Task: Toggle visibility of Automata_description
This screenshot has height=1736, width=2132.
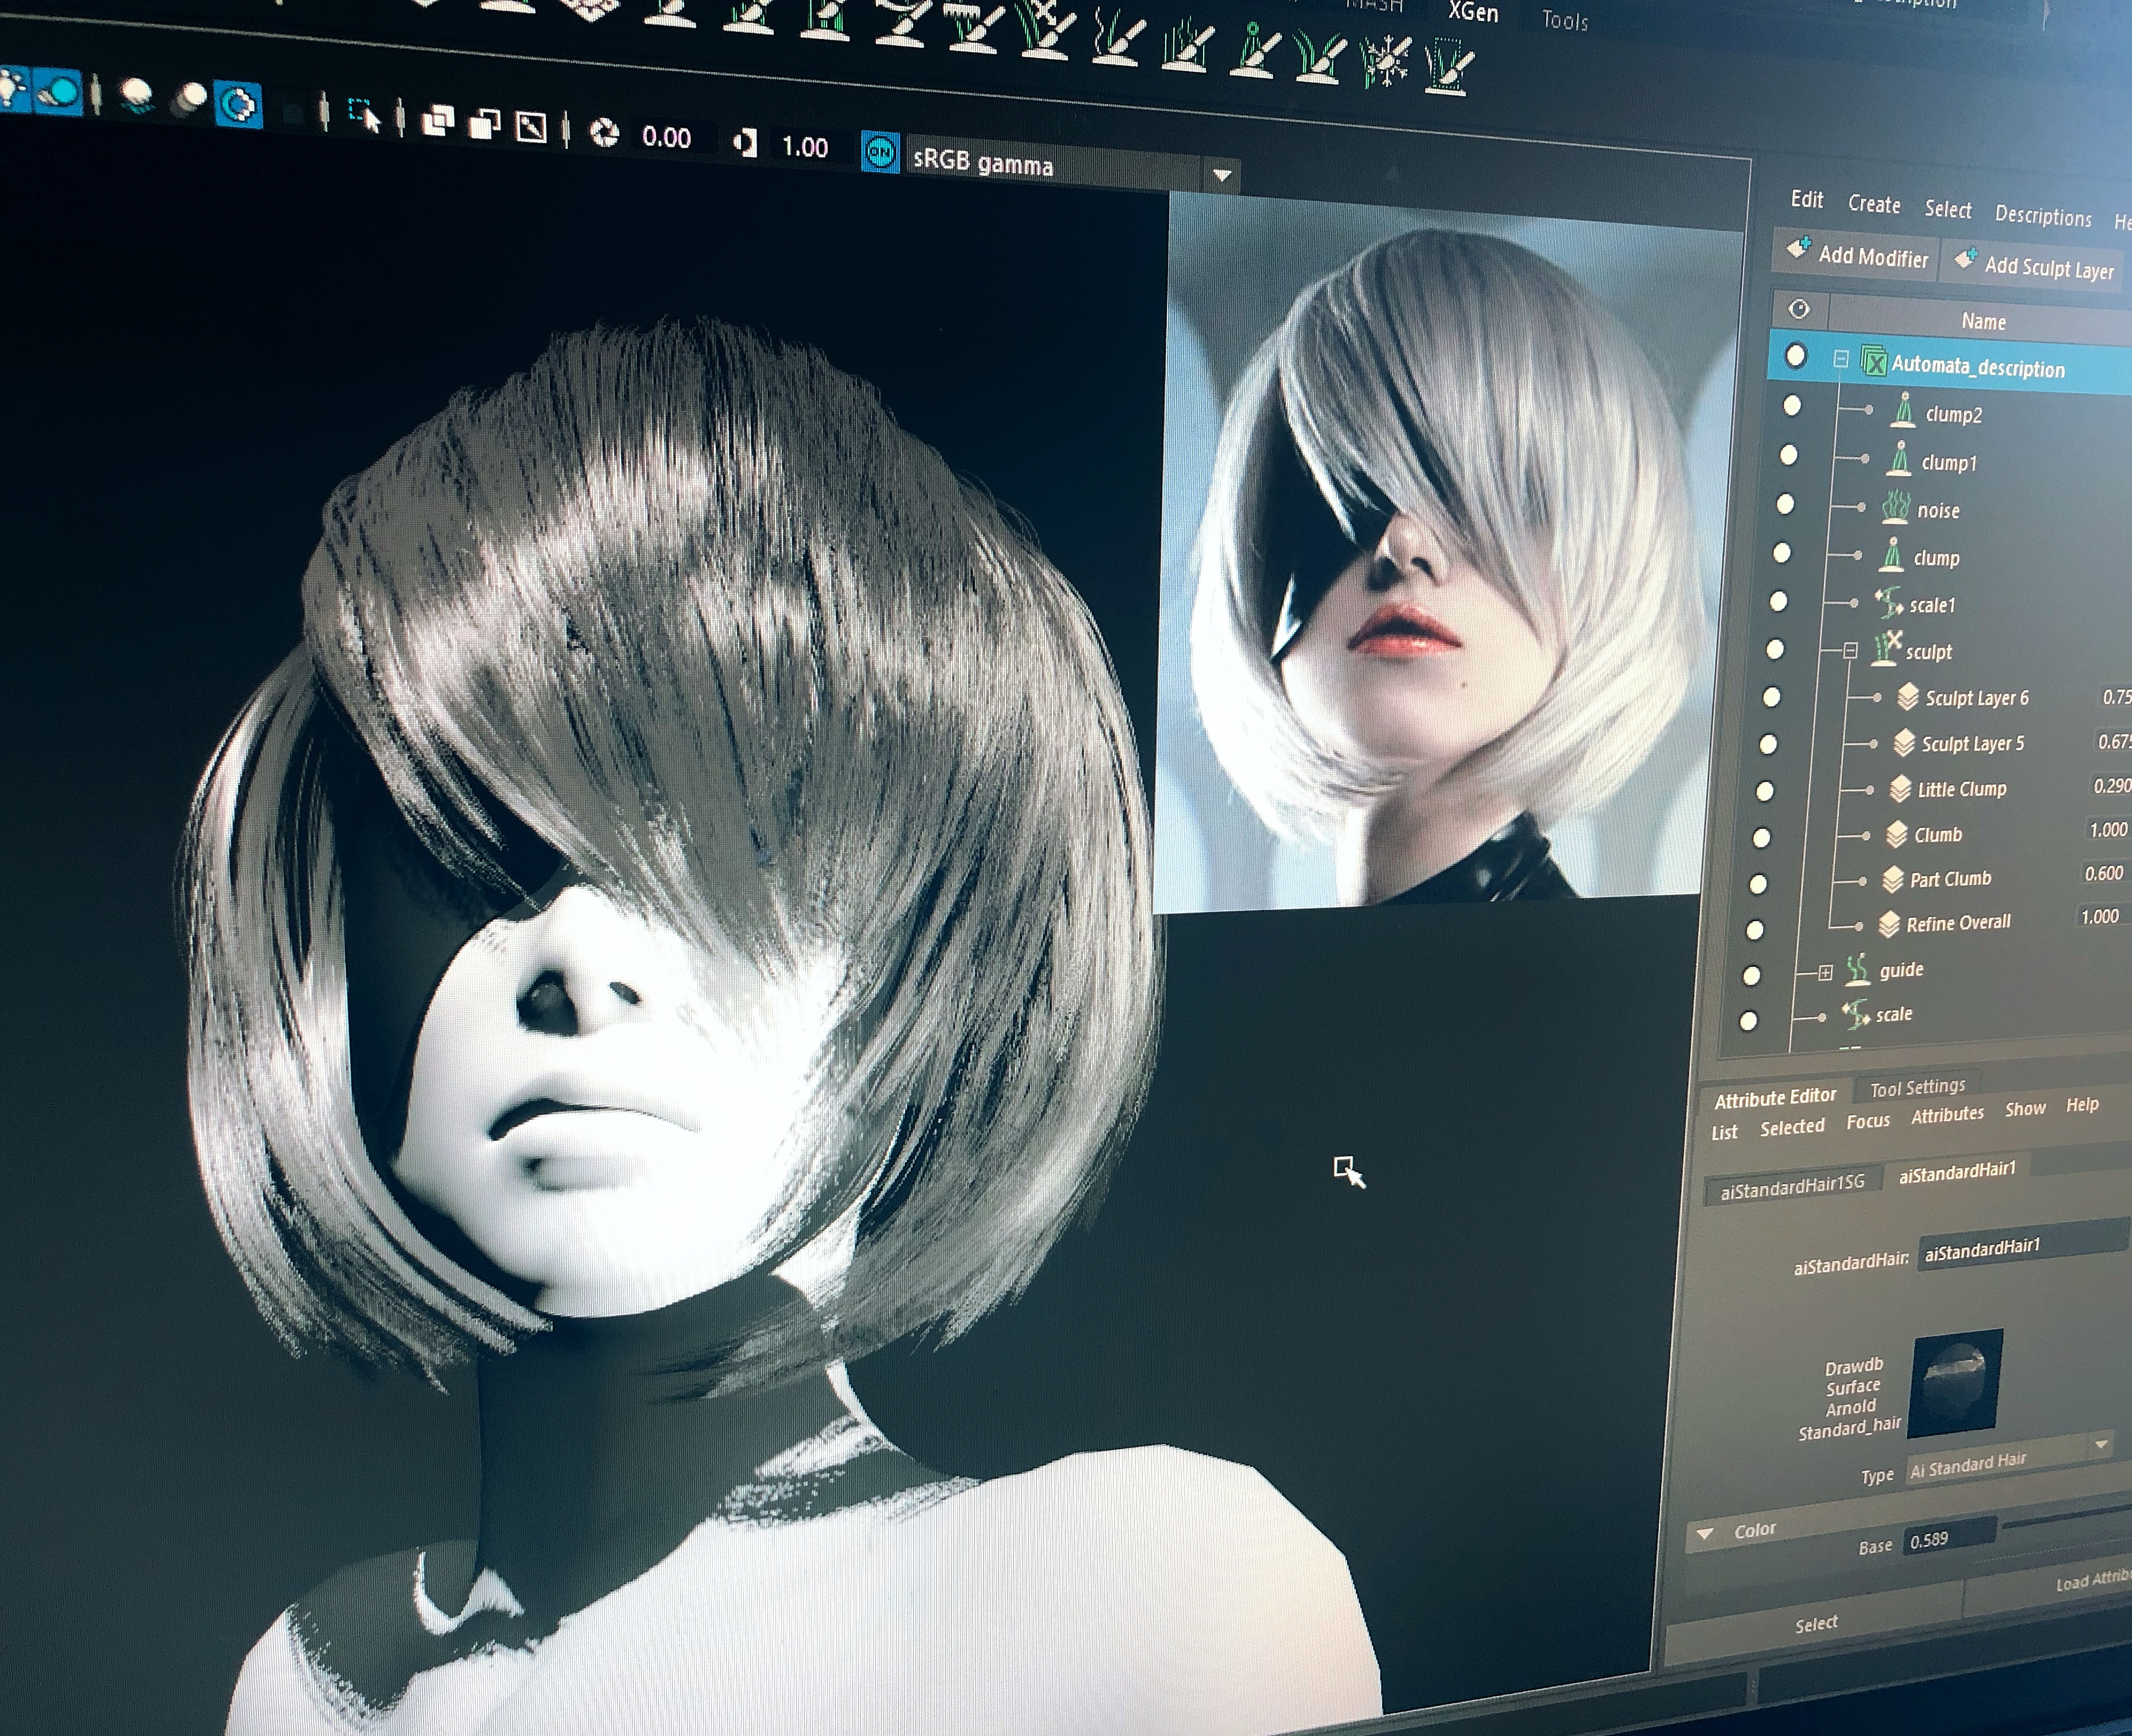Action: tap(1796, 355)
